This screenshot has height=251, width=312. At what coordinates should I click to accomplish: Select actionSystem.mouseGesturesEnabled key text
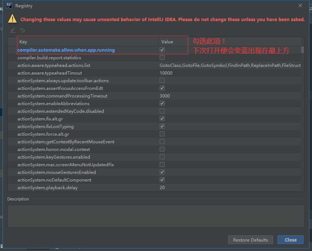[x=57, y=172]
